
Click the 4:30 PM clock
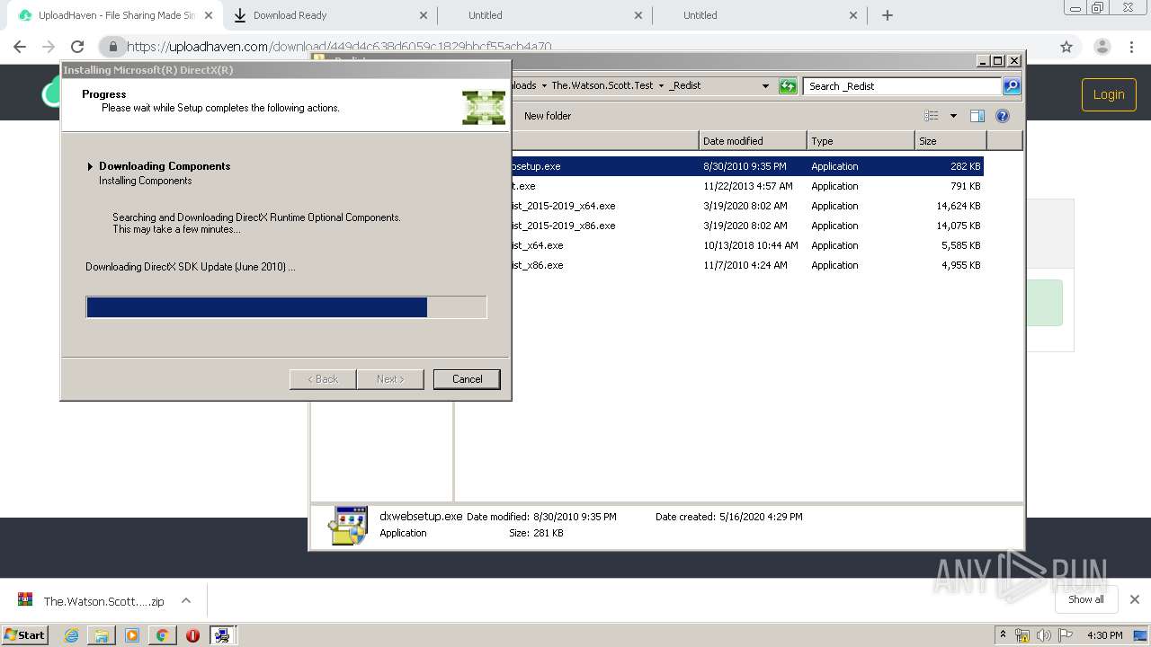coord(1105,635)
